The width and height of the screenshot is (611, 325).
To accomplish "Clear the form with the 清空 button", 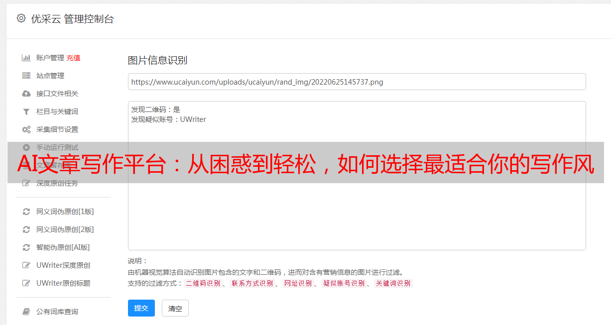I will pos(175,308).
